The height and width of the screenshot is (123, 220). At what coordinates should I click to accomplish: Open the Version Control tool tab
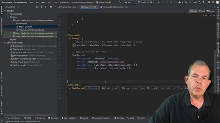[13, 118]
